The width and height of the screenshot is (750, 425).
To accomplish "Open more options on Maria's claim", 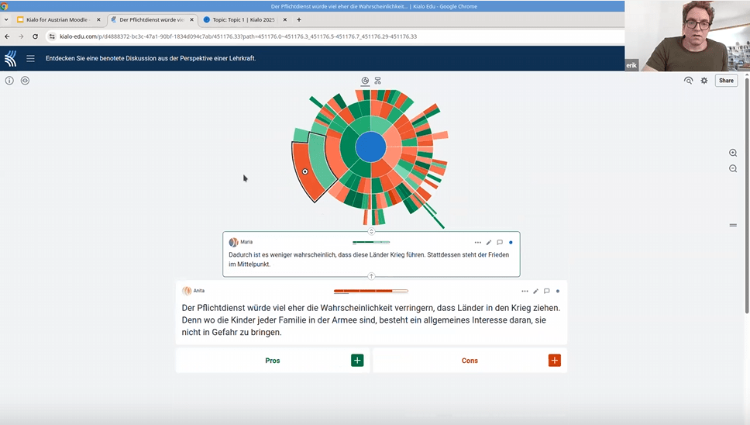I will 478,243.
